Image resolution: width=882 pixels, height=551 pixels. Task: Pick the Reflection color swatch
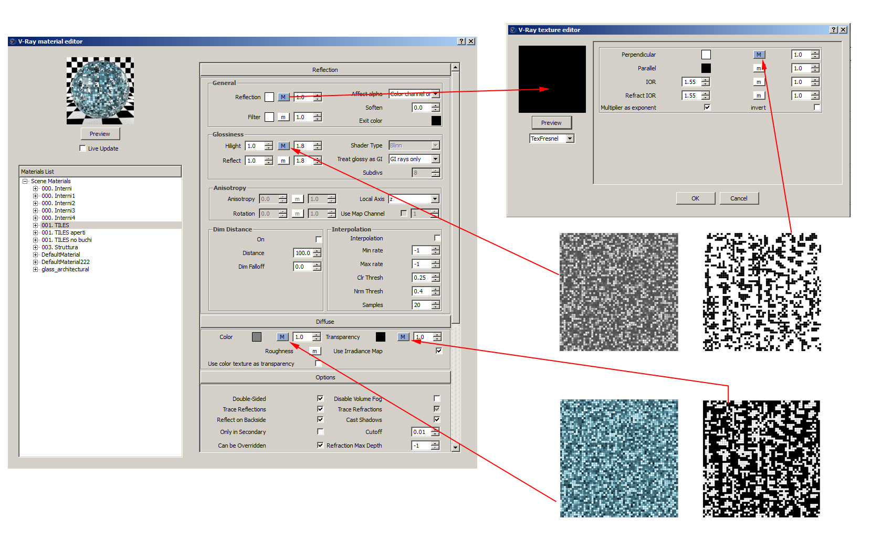(269, 97)
